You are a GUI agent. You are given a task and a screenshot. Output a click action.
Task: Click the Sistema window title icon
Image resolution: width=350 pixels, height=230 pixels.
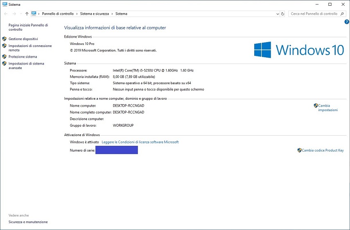tap(5, 4)
